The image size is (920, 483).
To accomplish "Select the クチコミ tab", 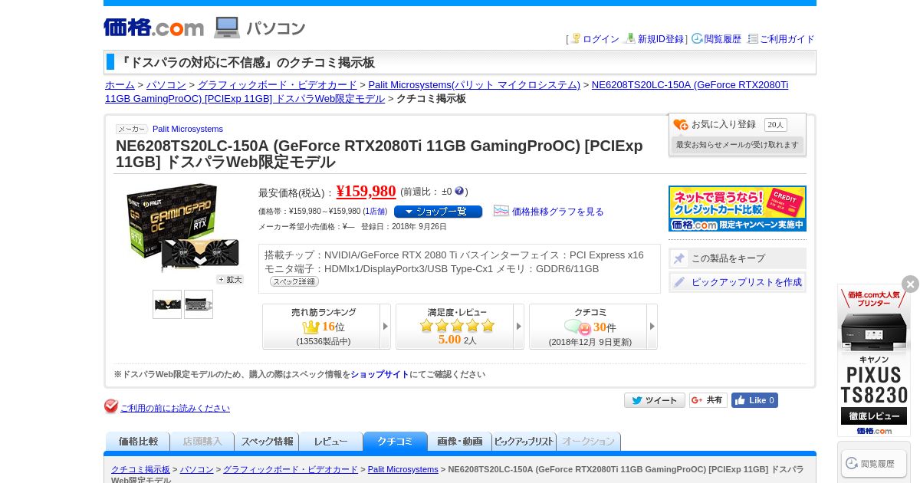I will (x=395, y=442).
